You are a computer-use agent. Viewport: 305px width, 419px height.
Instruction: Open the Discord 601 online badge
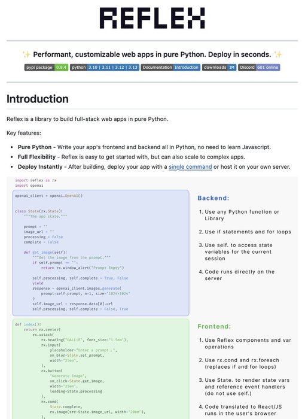click(x=259, y=67)
